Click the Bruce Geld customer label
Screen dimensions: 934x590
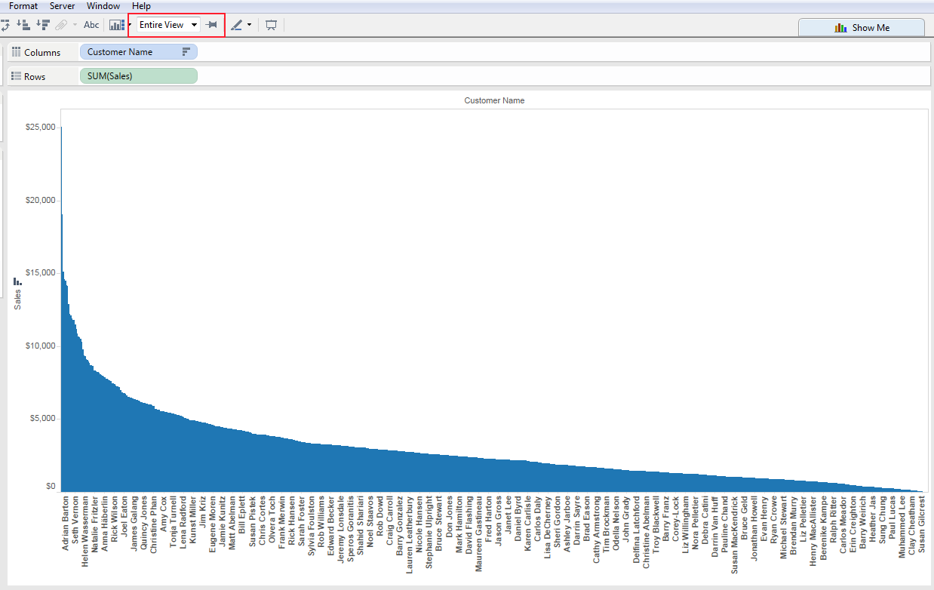(744, 518)
